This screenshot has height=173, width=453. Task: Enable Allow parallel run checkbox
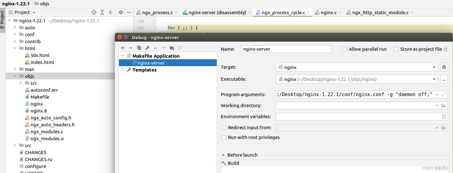[345, 49]
